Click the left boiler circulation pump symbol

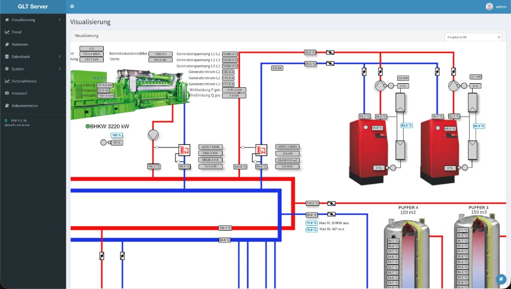click(x=380, y=86)
